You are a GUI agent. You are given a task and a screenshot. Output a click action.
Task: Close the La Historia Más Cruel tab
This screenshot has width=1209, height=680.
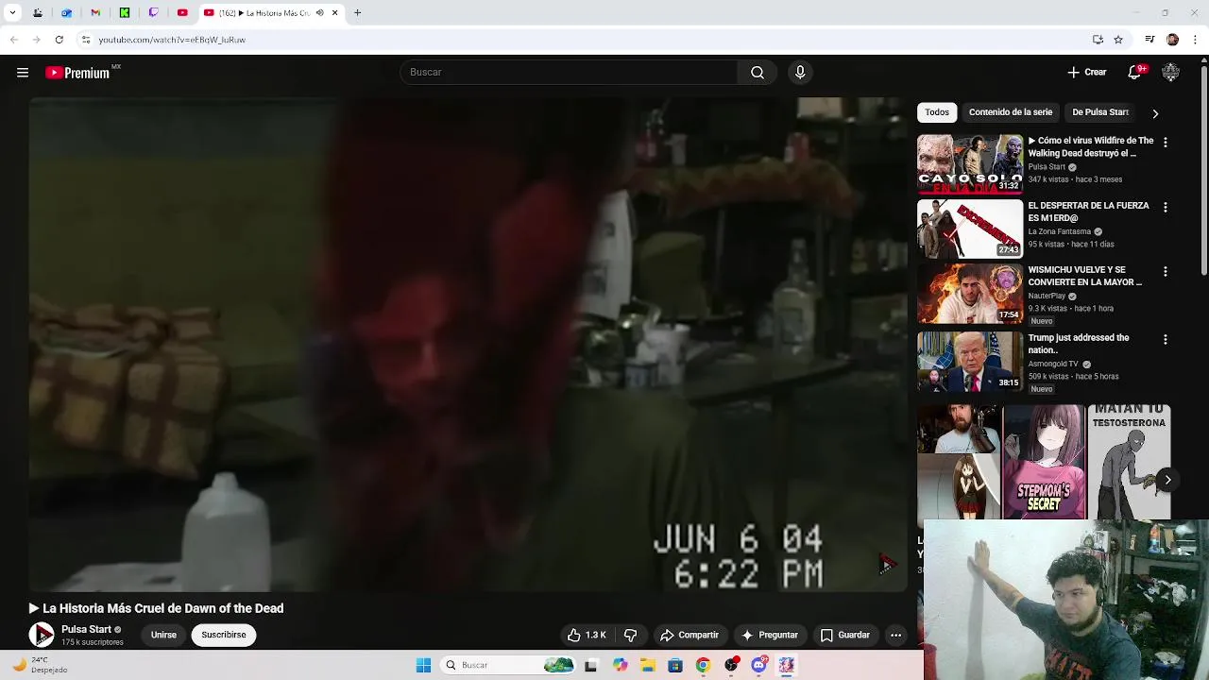334,13
